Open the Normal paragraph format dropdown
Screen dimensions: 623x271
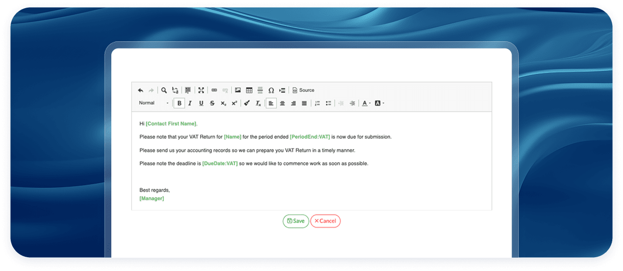click(x=153, y=103)
